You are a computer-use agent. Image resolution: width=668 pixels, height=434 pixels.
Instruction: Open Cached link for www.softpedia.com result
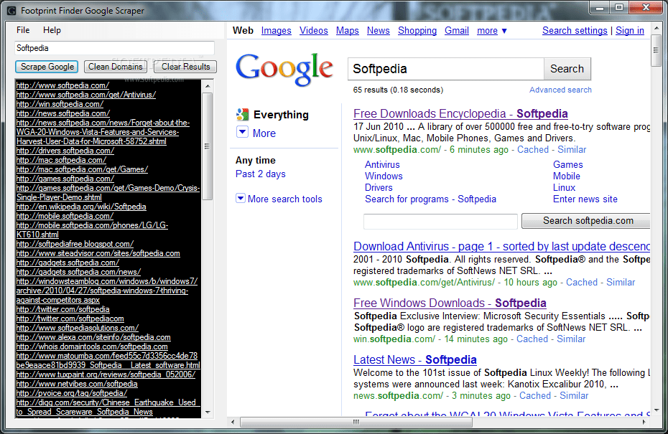[x=532, y=150]
